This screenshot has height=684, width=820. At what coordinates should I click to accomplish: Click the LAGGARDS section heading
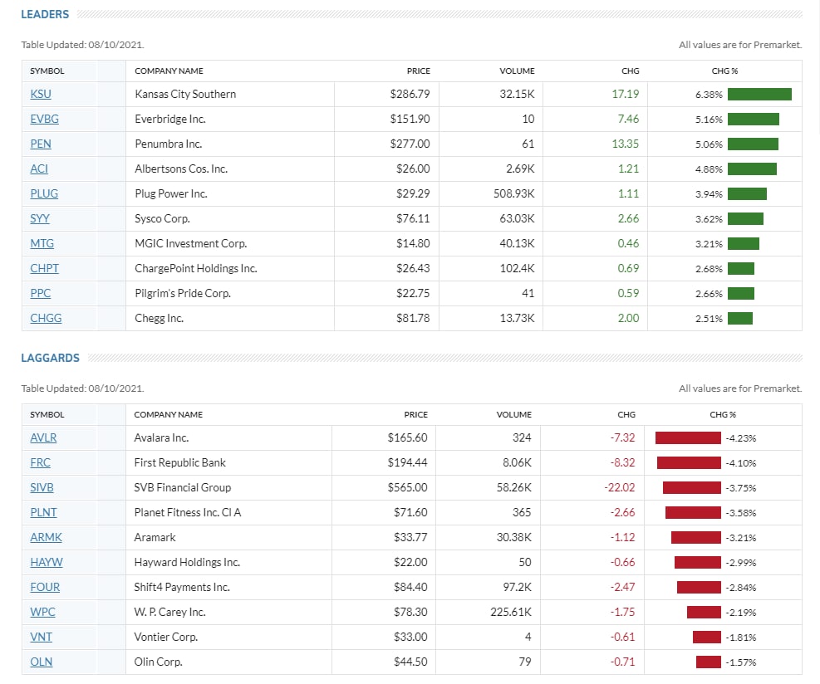click(50, 359)
